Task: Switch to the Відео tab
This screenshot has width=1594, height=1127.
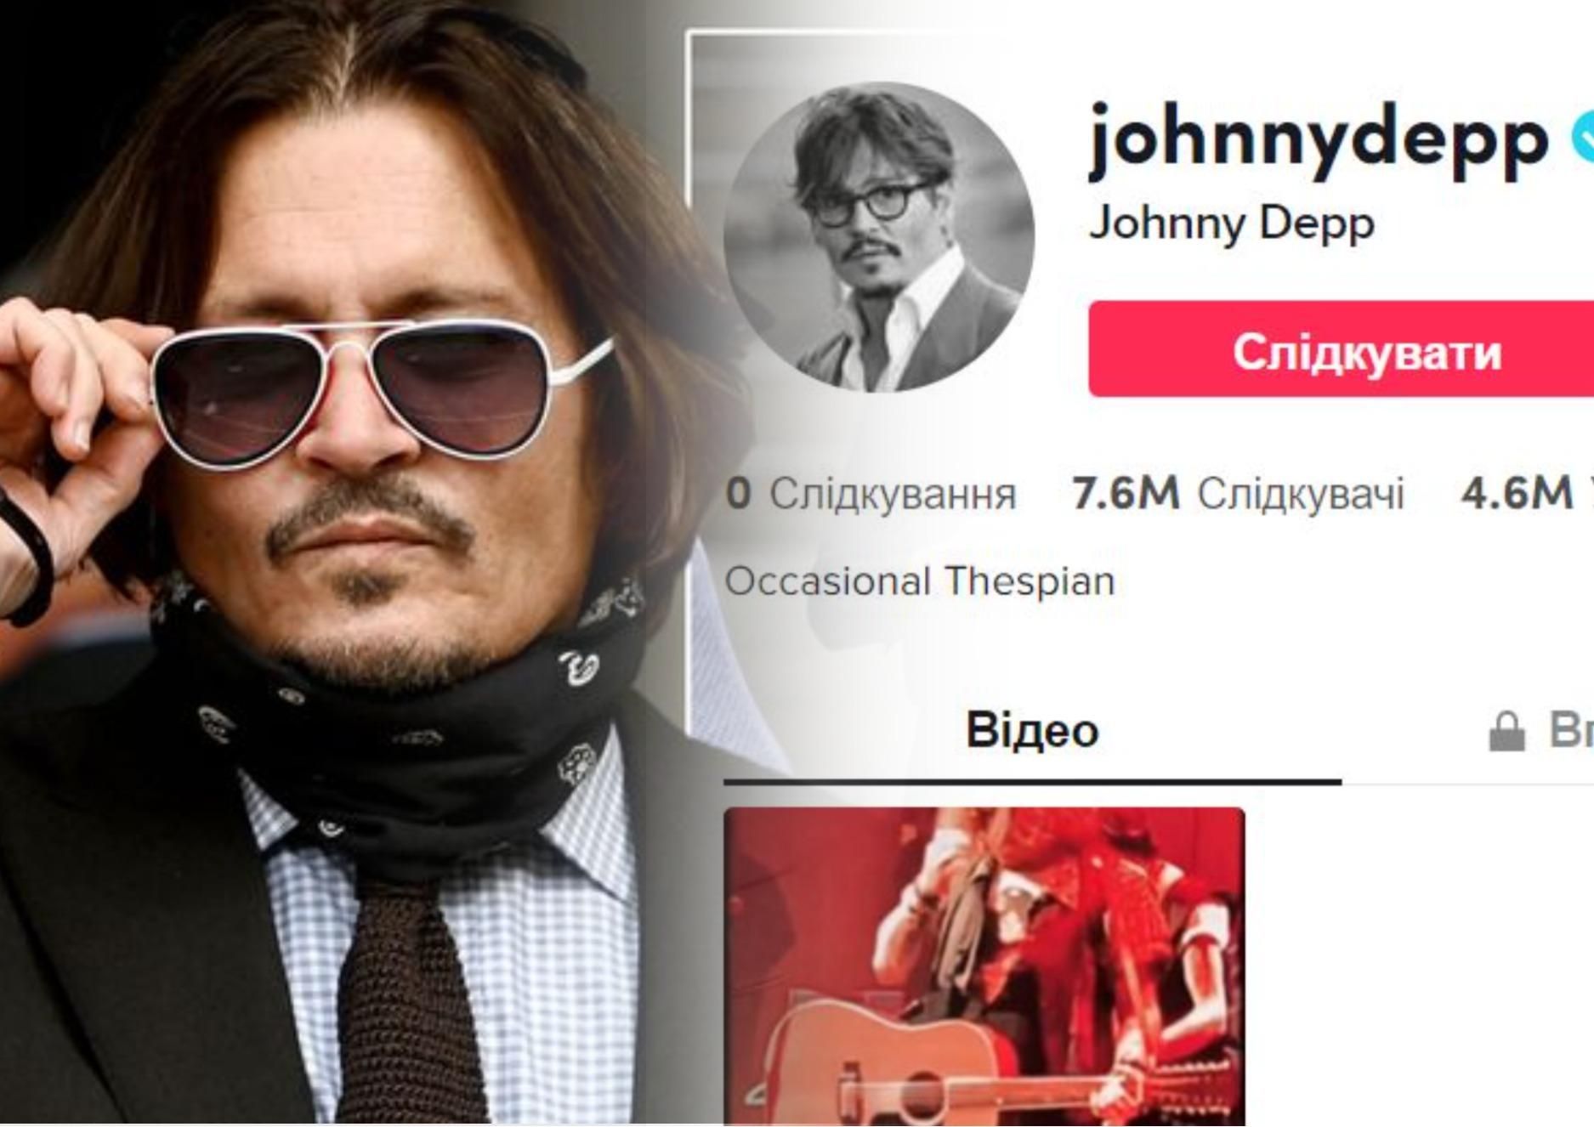Action: tap(1032, 730)
